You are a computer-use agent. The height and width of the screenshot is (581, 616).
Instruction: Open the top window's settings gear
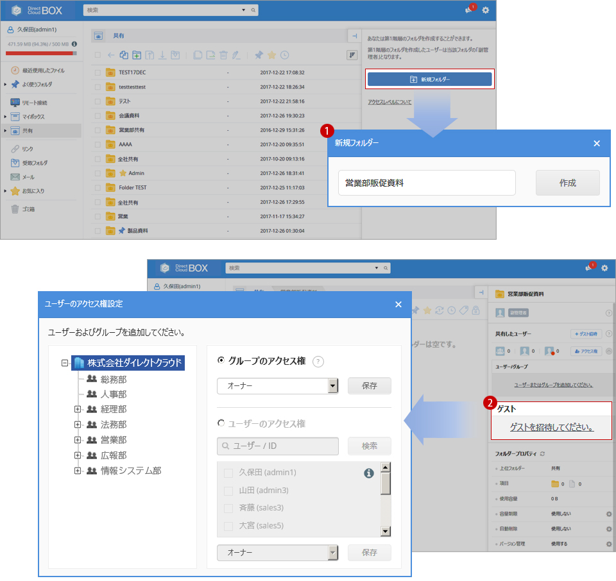click(485, 10)
